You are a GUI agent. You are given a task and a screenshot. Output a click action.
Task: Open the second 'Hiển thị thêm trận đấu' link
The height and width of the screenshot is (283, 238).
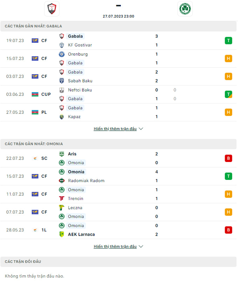coord(115,247)
